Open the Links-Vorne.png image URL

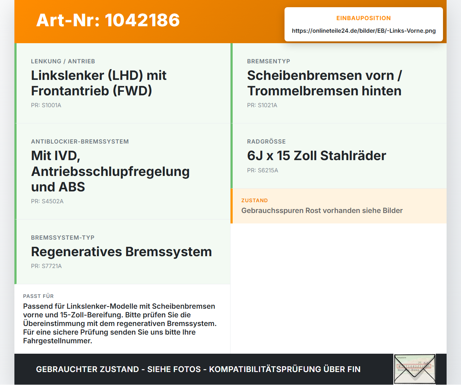pos(364,31)
